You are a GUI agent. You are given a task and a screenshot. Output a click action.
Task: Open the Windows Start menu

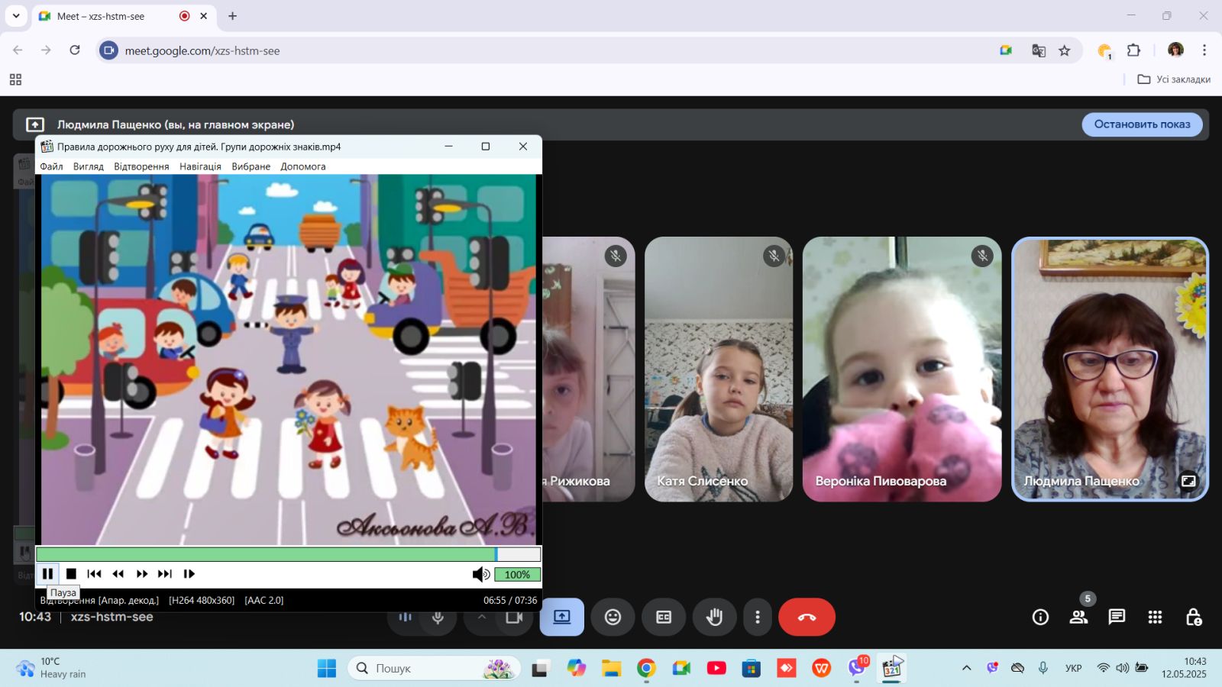point(327,669)
